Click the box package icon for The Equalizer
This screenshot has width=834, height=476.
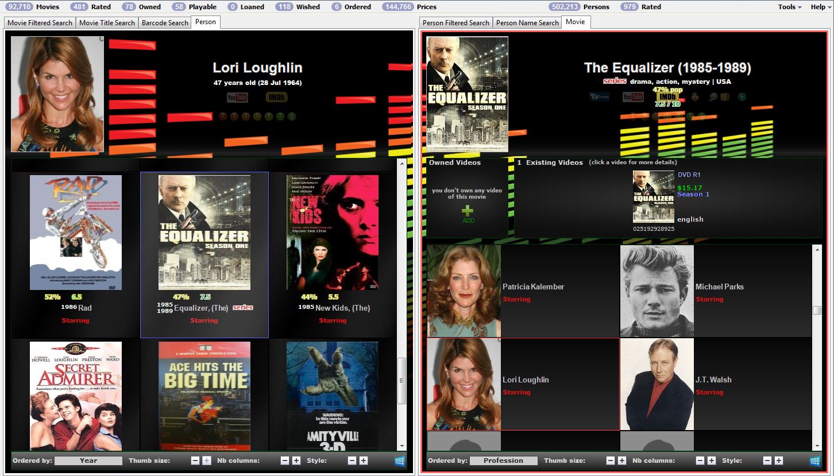tap(725, 96)
